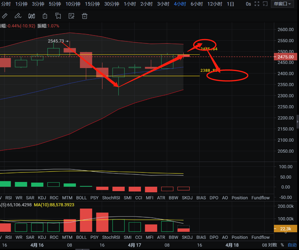Select AO in the row above the volume panel
The image size is (299, 250).
tap(225, 198)
